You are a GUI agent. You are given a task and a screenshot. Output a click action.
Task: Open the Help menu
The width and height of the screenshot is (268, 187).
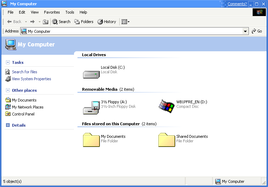(83, 12)
